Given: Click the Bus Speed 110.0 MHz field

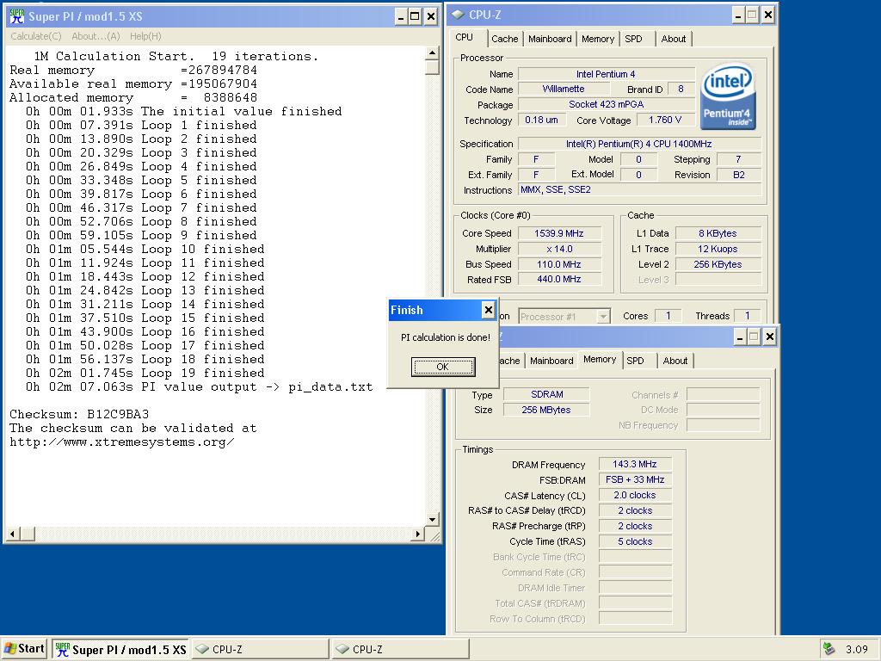Looking at the screenshot, I should (559, 264).
